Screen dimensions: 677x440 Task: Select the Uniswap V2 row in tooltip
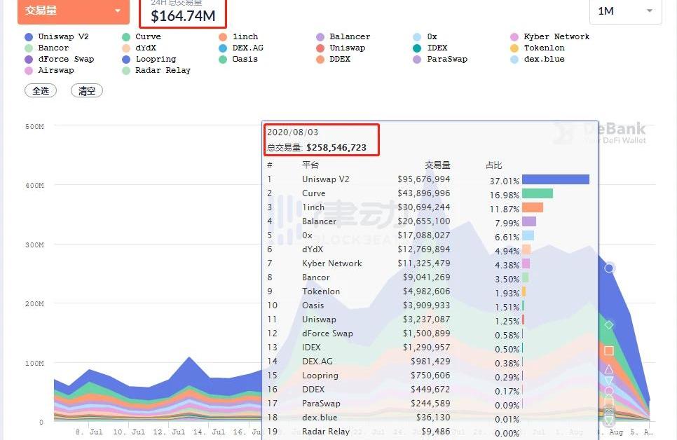coord(325,179)
